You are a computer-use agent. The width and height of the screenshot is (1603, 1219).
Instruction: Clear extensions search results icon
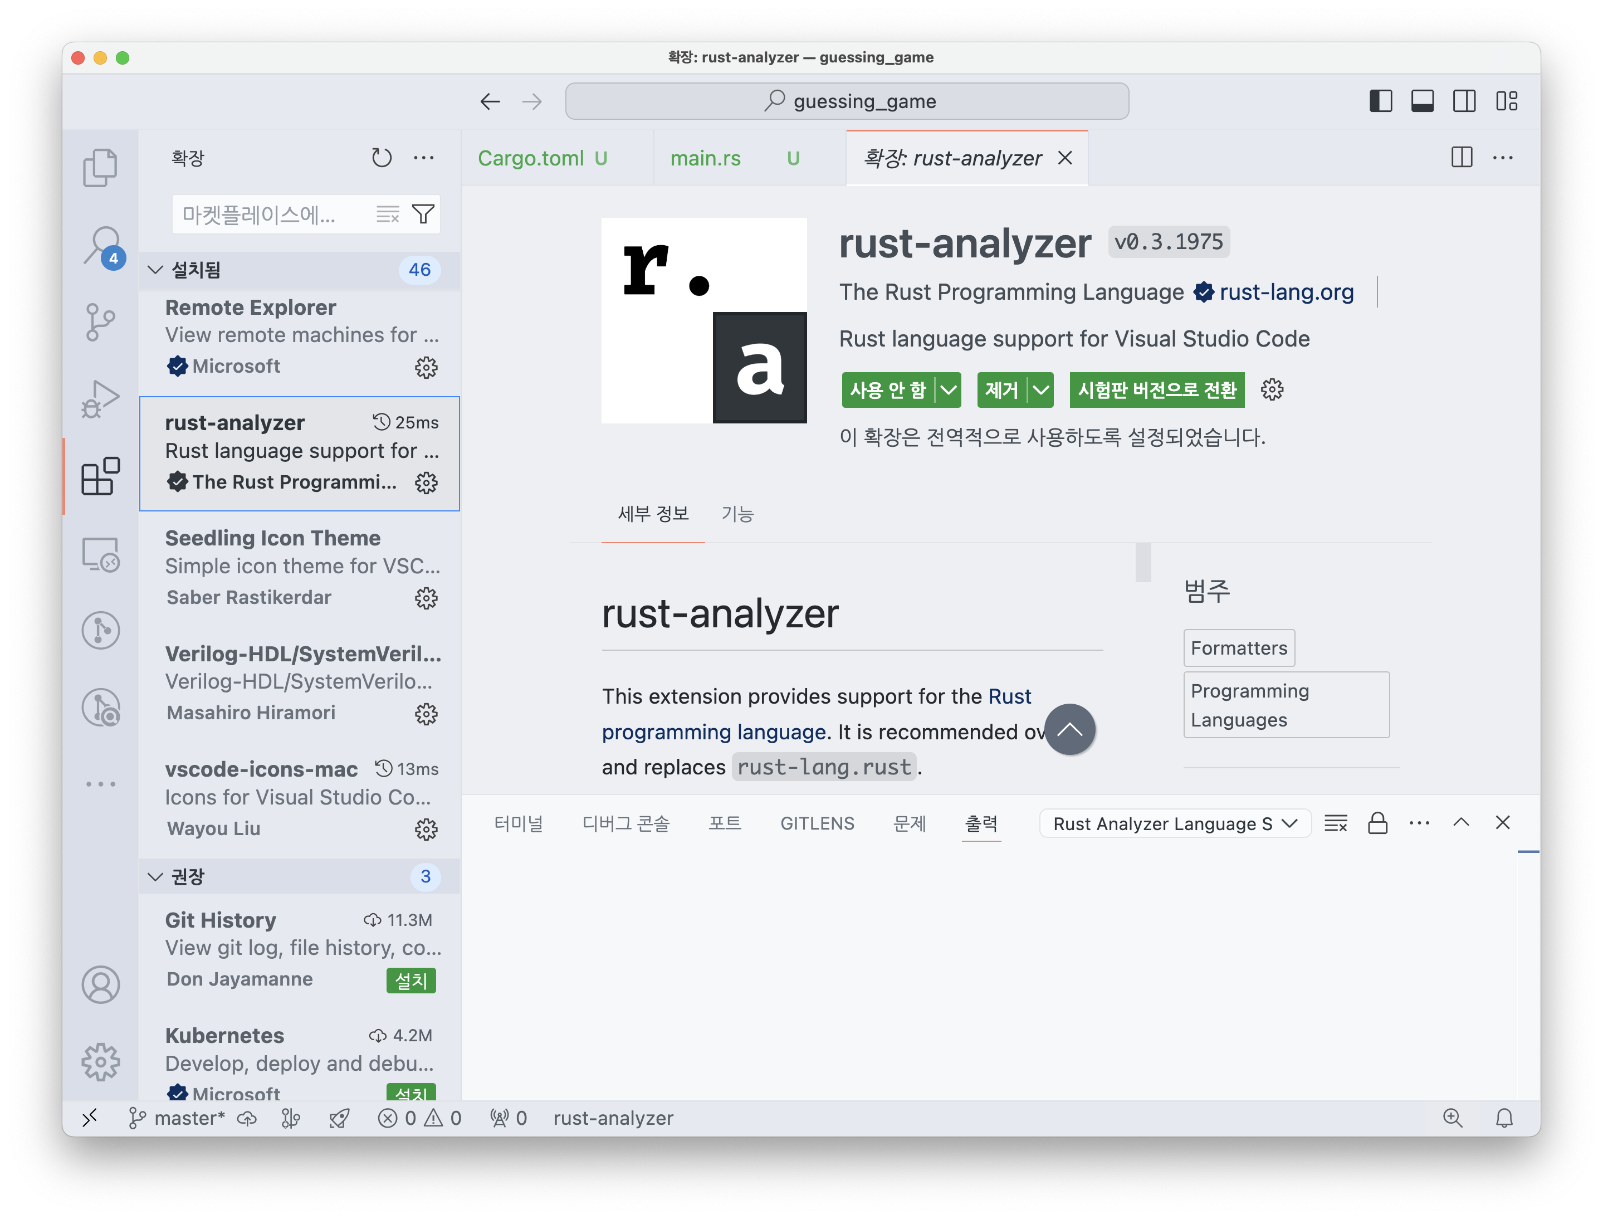click(388, 214)
